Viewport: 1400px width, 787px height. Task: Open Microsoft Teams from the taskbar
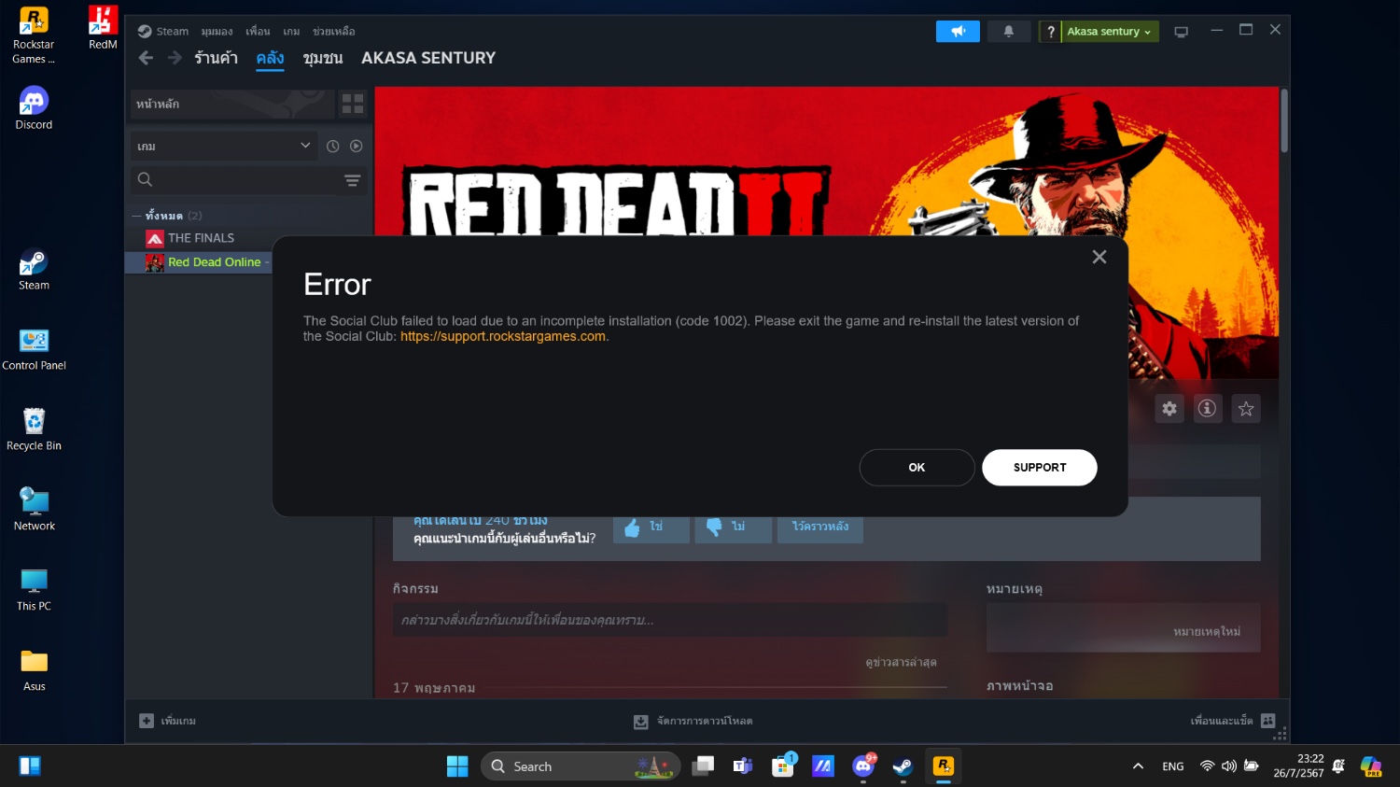[743, 766]
